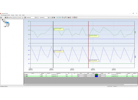The image size is (138, 100).
Task: Click the Close menu item
Action: point(23,15)
